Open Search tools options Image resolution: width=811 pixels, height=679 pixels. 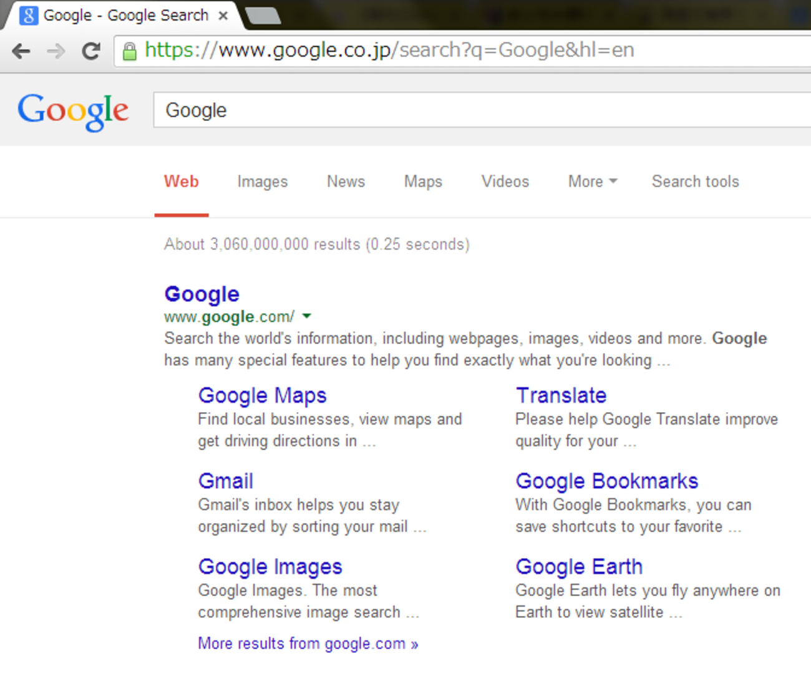[696, 181]
